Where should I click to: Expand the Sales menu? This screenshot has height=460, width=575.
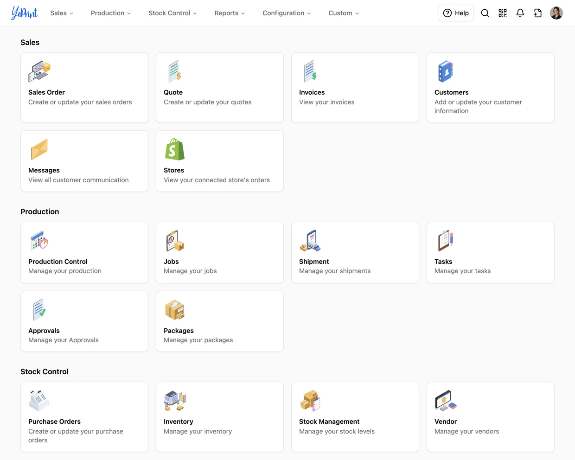click(x=62, y=13)
